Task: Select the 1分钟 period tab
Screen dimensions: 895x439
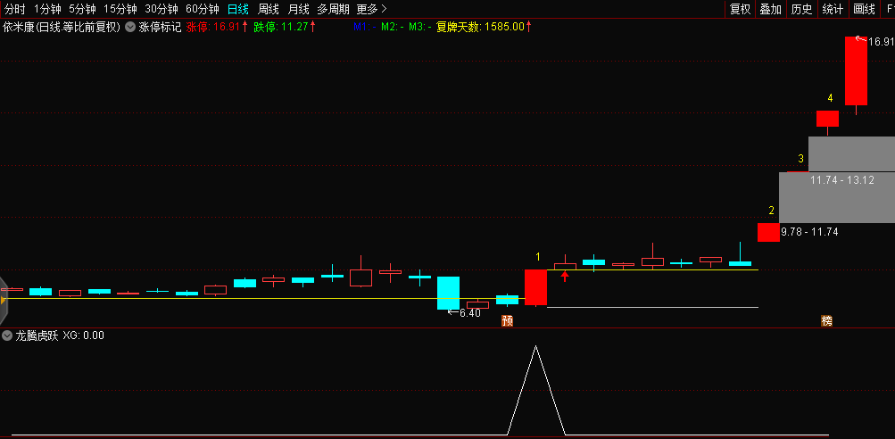Action: (x=47, y=9)
